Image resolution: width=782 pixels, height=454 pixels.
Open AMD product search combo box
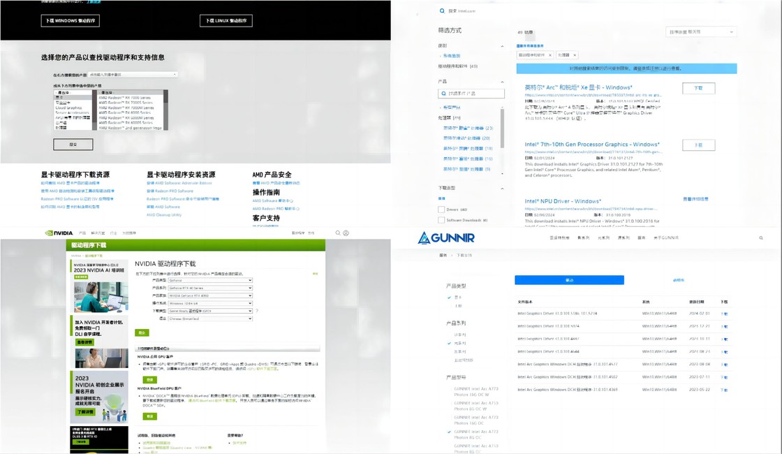(x=133, y=74)
